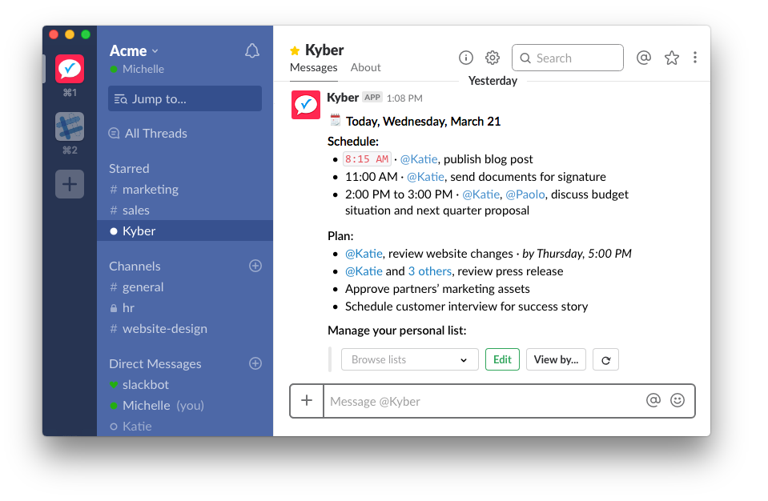Open the general channel
Viewport: 768px width, 501px height.
click(137, 287)
